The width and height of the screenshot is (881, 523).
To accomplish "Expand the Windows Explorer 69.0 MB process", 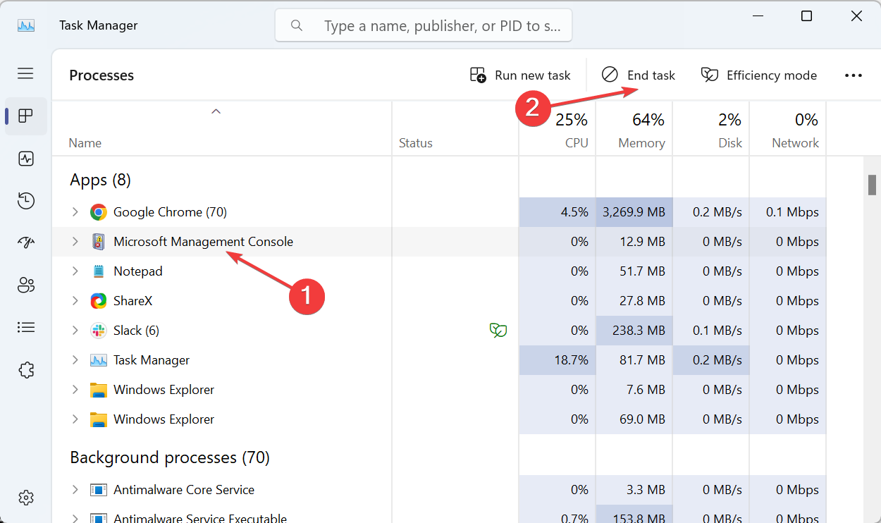I will point(75,419).
